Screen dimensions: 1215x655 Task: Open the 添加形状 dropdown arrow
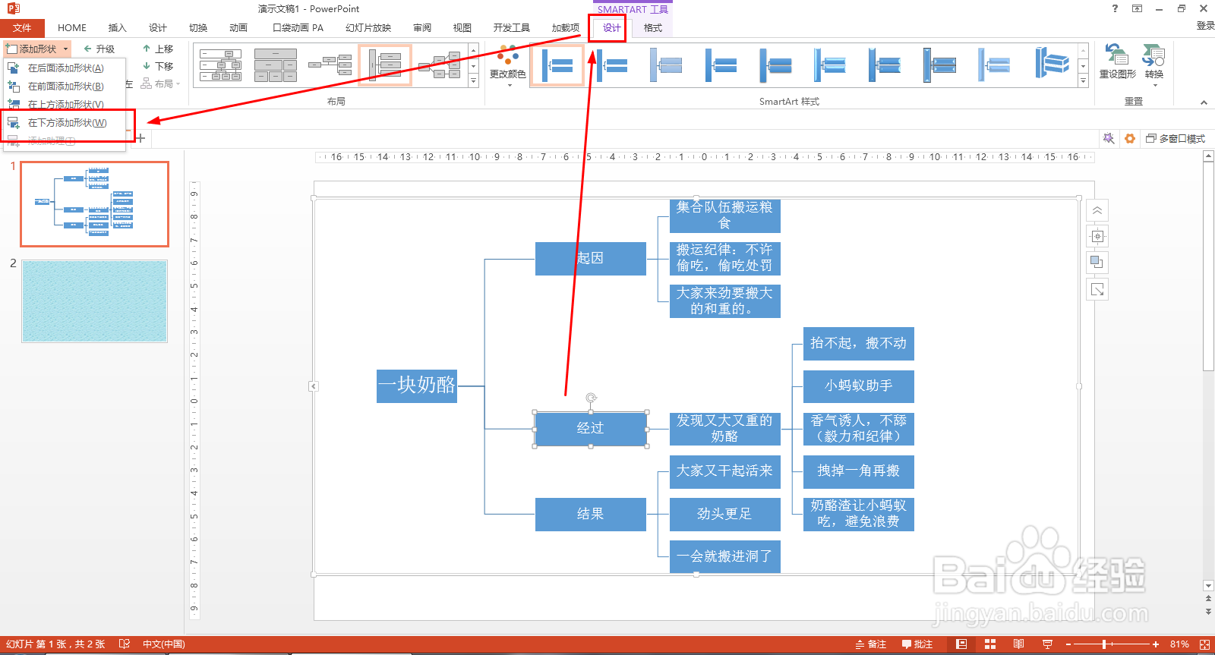click(x=66, y=49)
